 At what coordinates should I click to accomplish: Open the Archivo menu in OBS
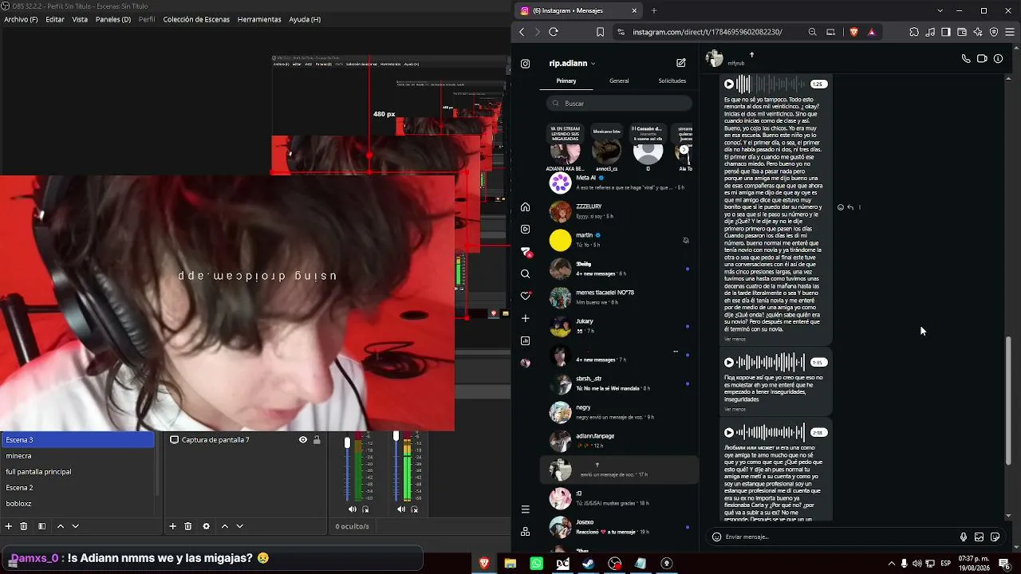point(21,19)
